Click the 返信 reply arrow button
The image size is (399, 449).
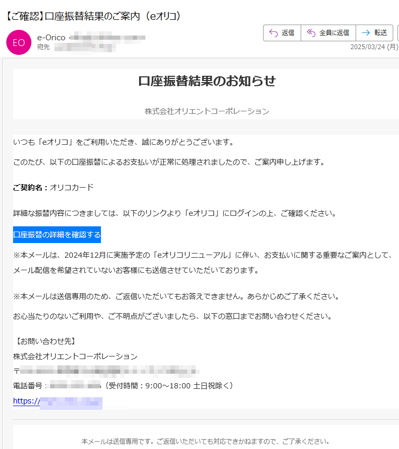click(x=282, y=32)
